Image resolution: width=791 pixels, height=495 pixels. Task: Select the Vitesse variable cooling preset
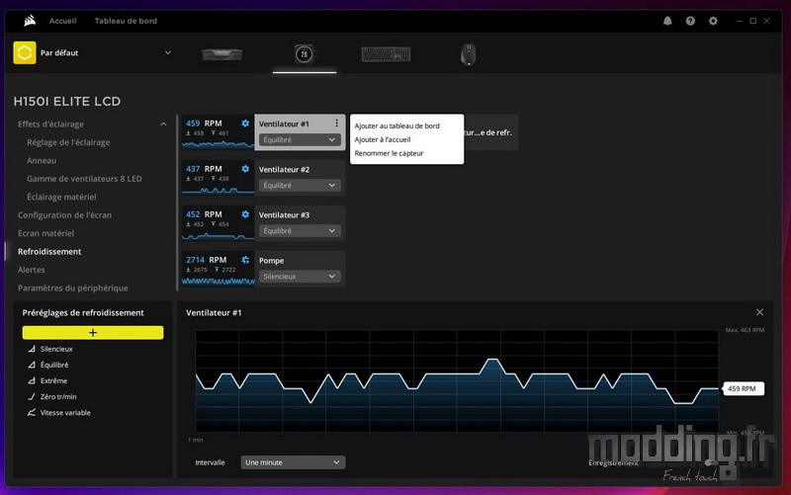pos(65,412)
